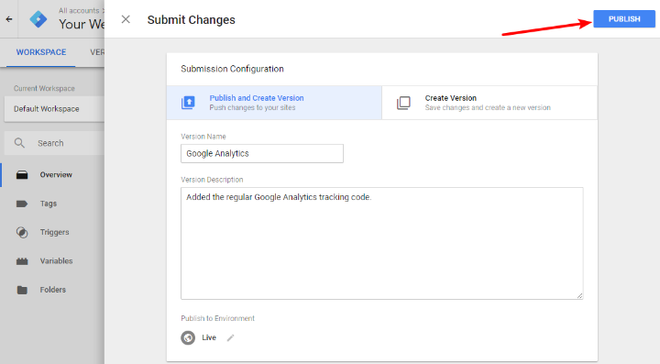The width and height of the screenshot is (660, 364).
Task: Open Triggers in the sidebar
Action: point(53,232)
